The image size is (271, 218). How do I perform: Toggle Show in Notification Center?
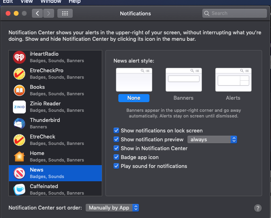(x=116, y=148)
